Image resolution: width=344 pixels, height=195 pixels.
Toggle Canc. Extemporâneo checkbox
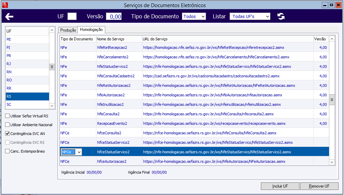pos(7,151)
